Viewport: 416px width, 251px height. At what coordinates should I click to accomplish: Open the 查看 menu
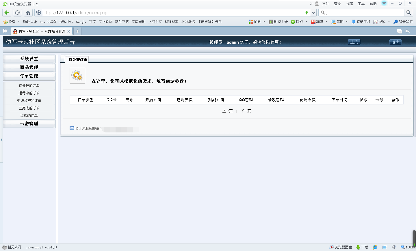click(337, 4)
